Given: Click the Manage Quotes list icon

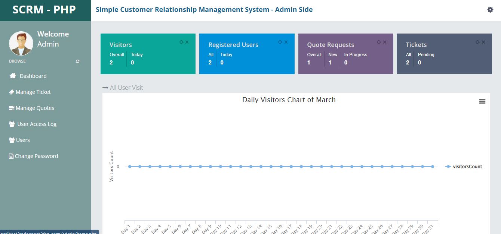Looking at the screenshot, I should pos(12,108).
